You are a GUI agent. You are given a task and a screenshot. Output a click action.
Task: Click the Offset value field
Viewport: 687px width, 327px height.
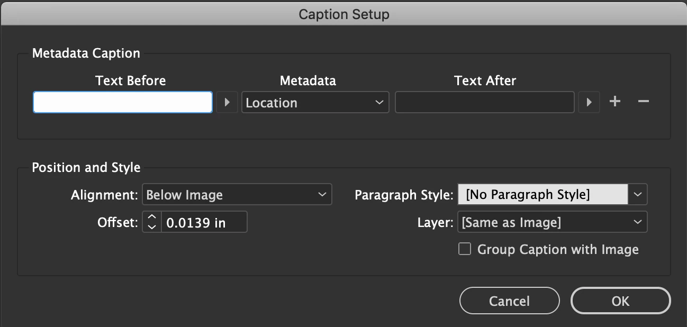[x=204, y=222]
